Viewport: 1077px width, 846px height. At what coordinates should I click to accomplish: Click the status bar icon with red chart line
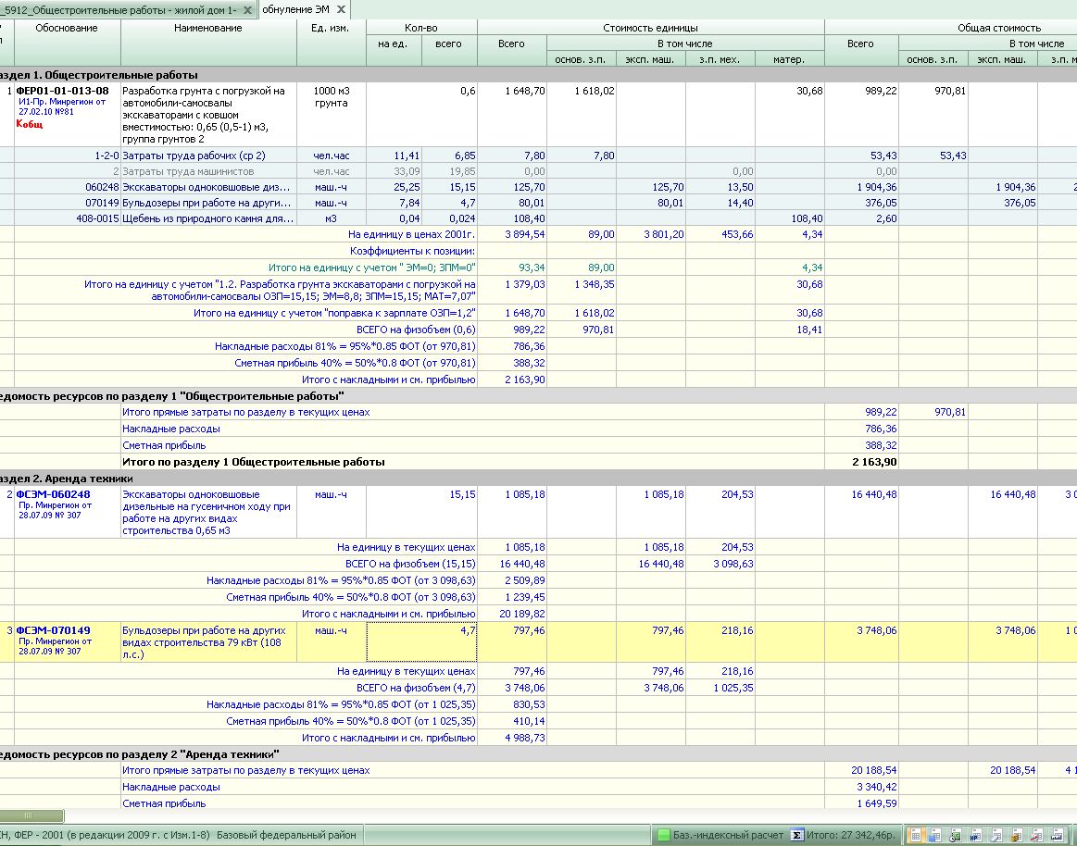coord(1036,836)
